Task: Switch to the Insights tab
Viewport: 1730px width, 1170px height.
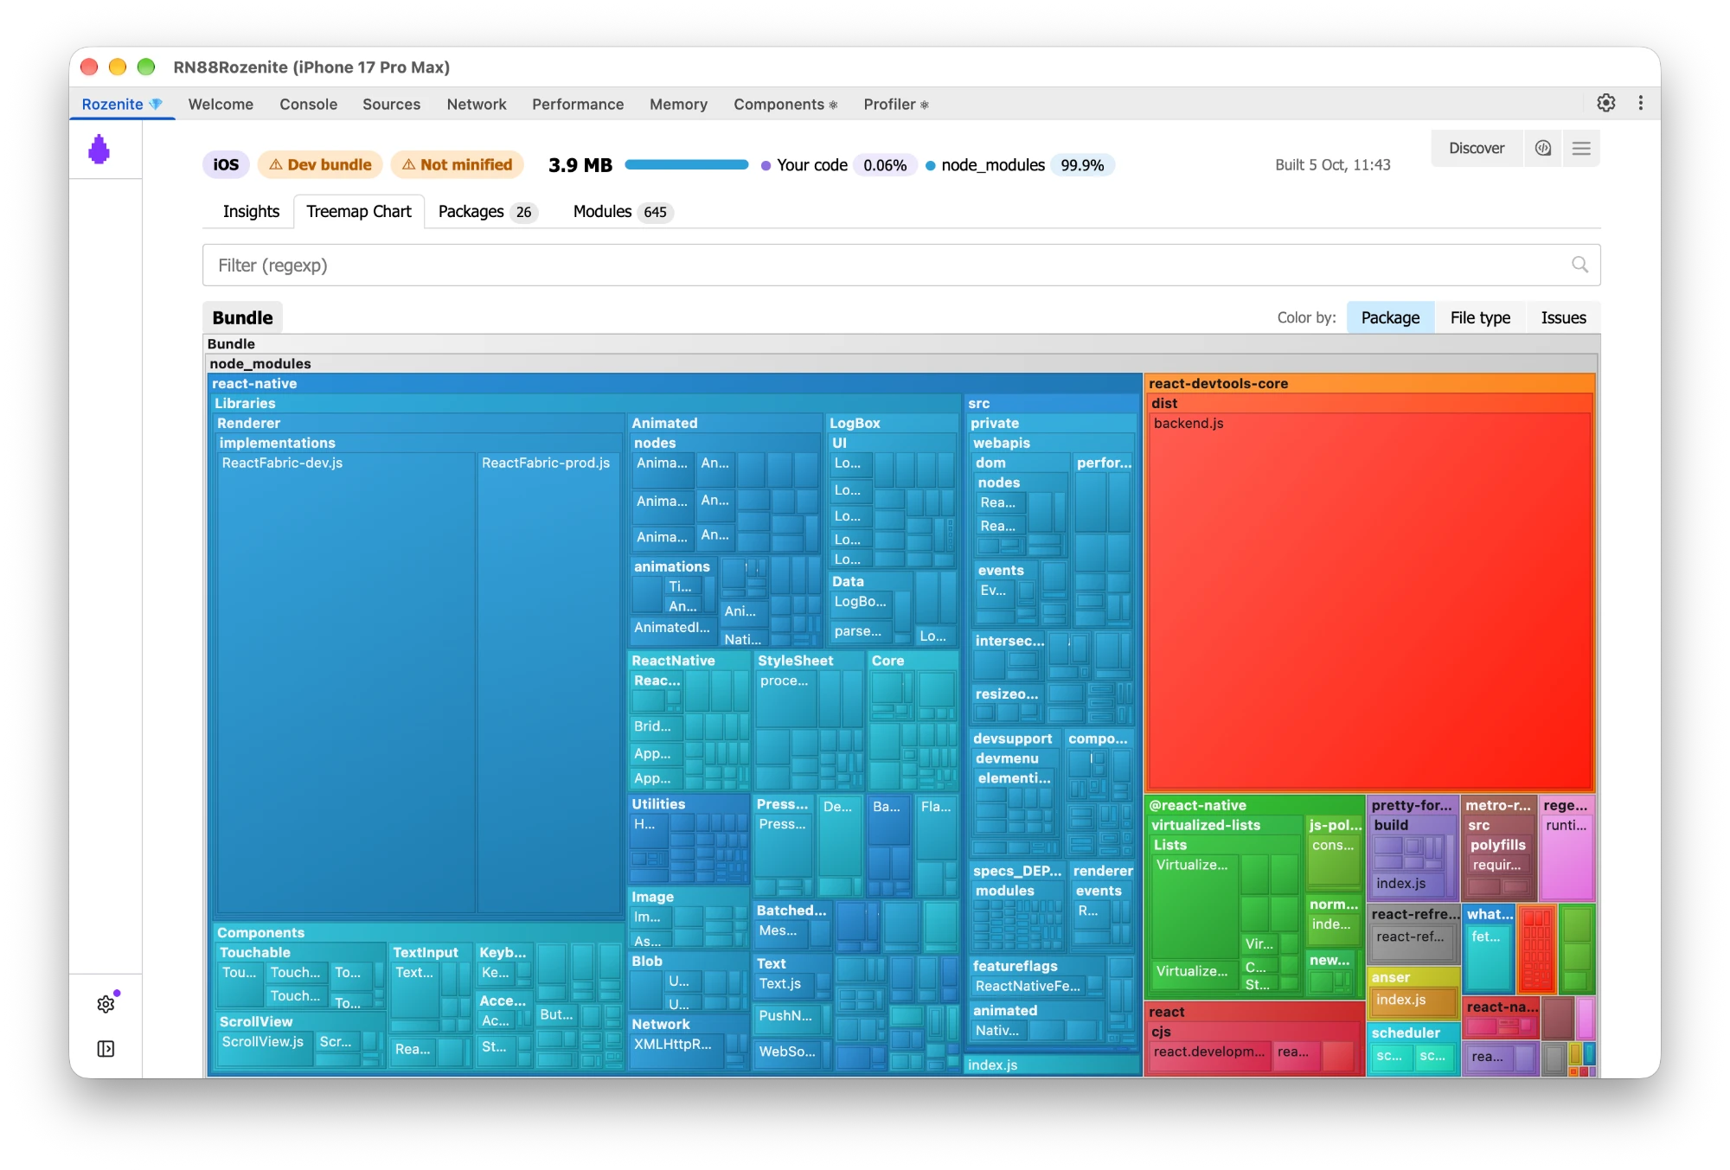Action: tap(251, 212)
